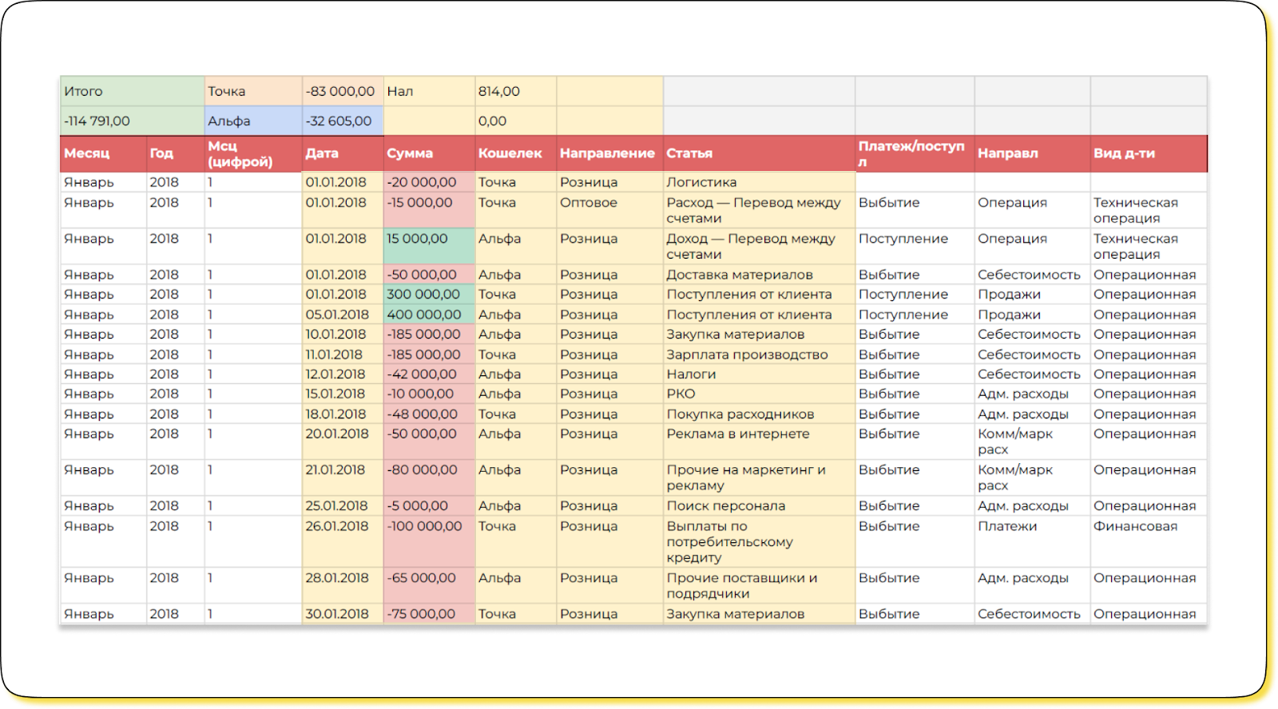Click the total value -114 791,00
1278x709 pixels.
[97, 121]
